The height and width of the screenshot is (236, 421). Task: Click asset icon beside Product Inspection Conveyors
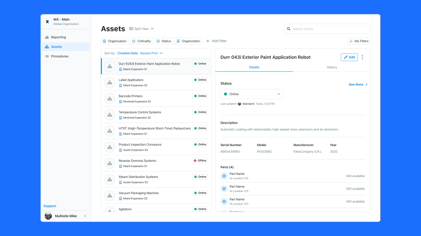pyautogui.click(x=110, y=147)
